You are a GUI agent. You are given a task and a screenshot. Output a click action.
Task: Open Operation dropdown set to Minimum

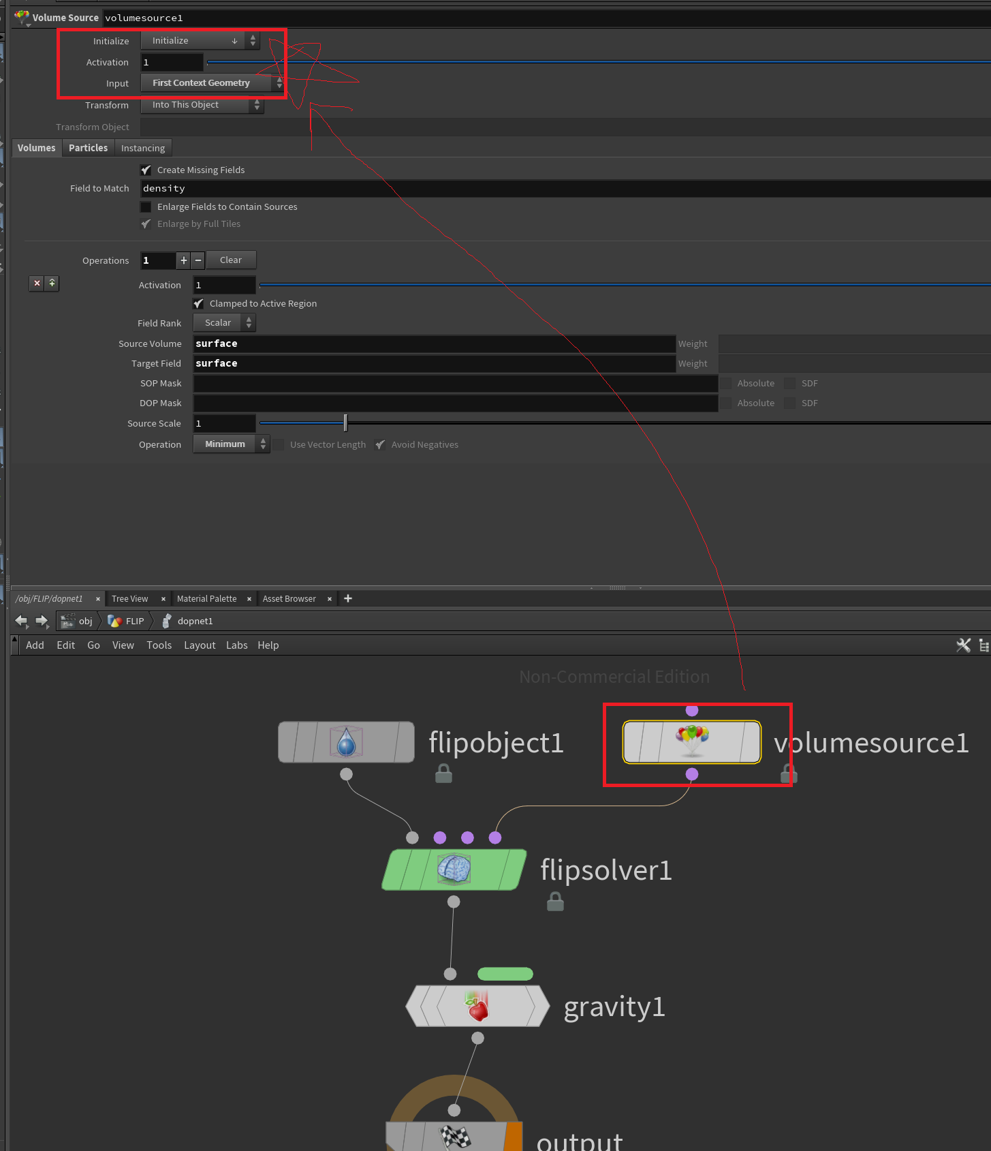[232, 444]
